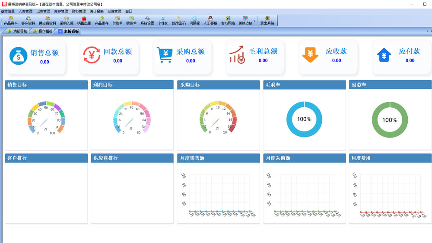432x243 pixels.
Task: Open 出库管理 menu
Action: tap(43, 11)
